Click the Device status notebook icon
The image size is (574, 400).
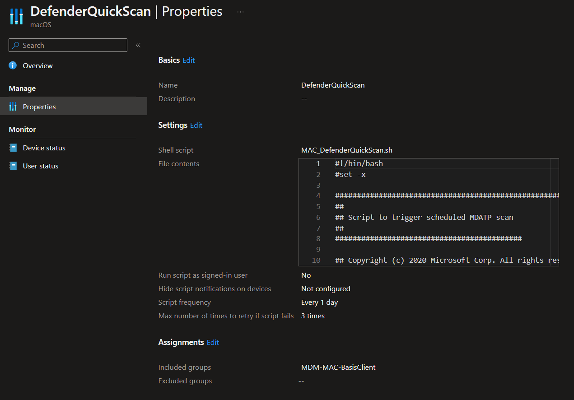point(13,148)
